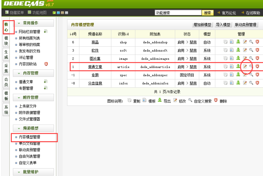This screenshot has width=263, height=176.
Task: Open custom search icon for 分类信息 row
Action: pyautogui.click(x=251, y=83)
